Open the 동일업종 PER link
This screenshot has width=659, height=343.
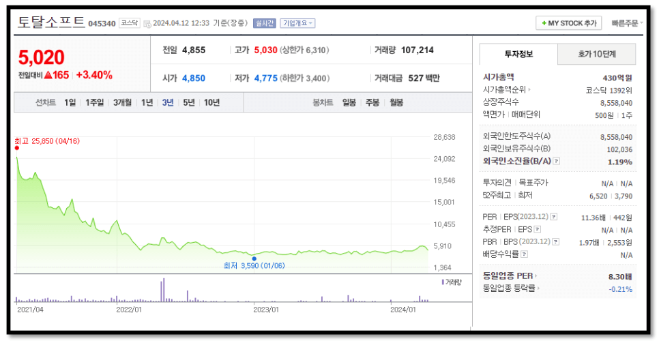(x=510, y=275)
